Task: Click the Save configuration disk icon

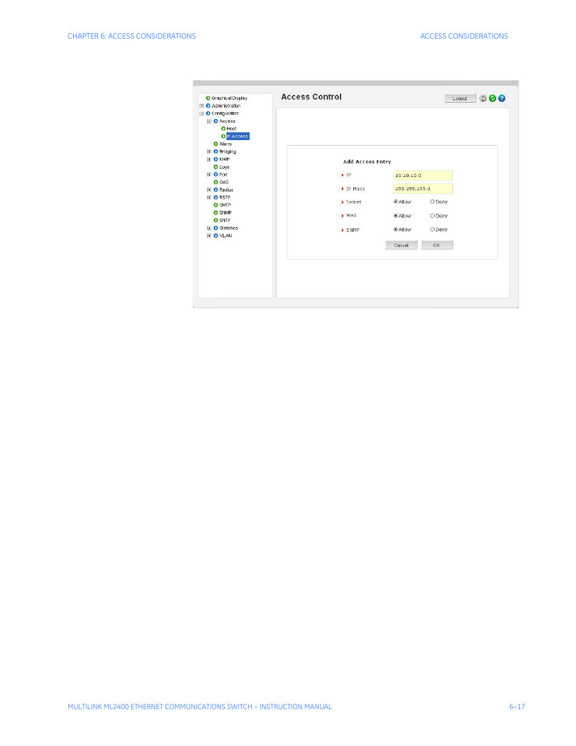Action: [x=483, y=98]
